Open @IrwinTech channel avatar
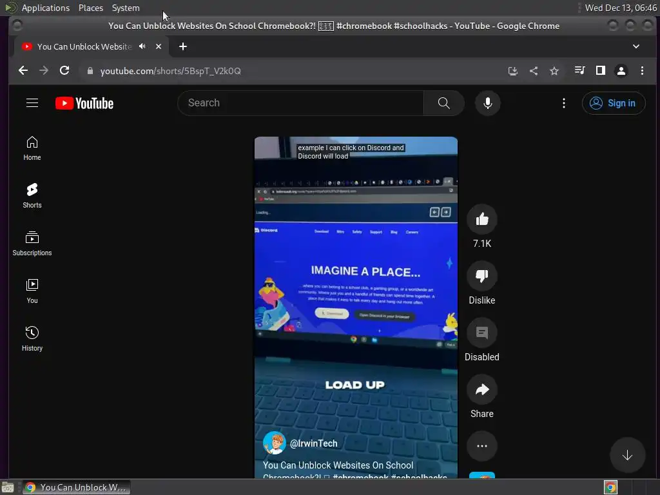The height and width of the screenshot is (495, 660). pos(274,443)
